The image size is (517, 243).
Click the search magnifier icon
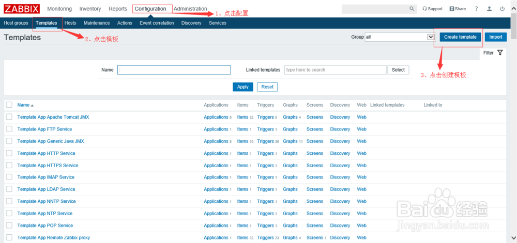click(x=412, y=9)
